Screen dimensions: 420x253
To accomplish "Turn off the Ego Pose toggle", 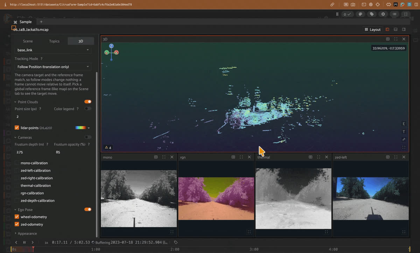I will pos(88,210).
